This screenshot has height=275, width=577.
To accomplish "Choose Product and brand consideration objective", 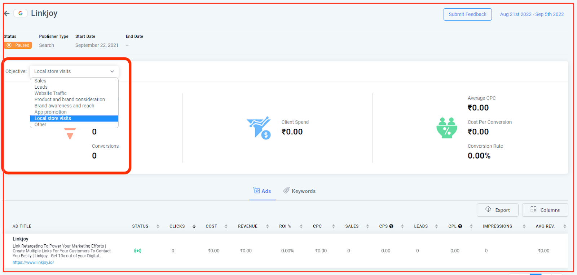I will (x=74, y=99).
